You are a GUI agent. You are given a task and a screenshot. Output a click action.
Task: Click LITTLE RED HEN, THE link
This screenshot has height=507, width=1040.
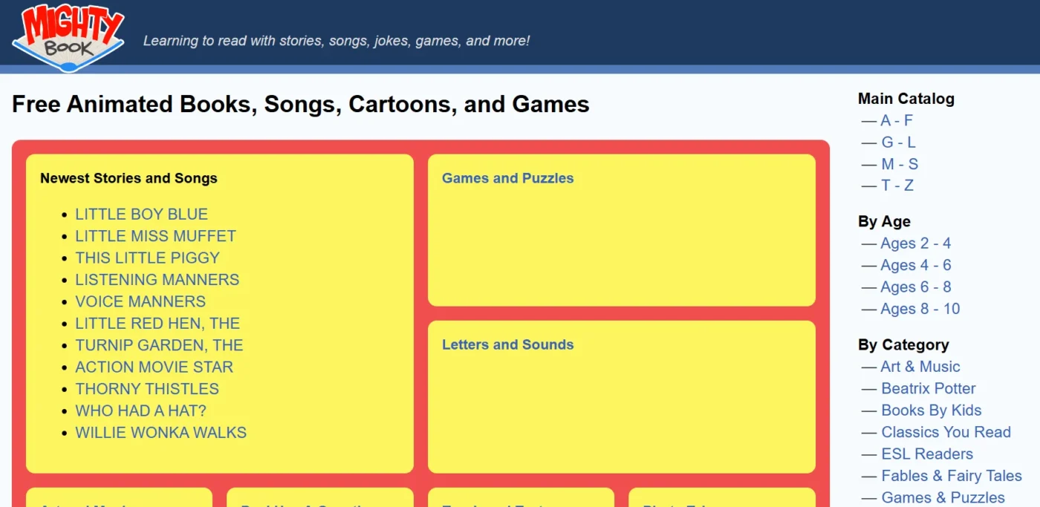(x=157, y=324)
